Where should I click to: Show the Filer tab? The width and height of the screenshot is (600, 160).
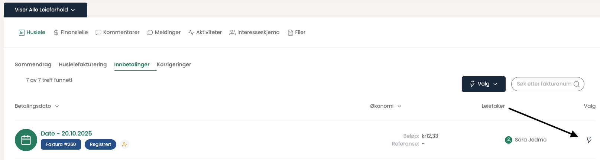tap(296, 32)
